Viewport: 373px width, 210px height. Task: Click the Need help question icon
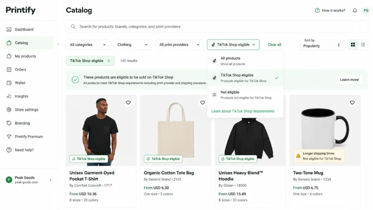point(9,150)
